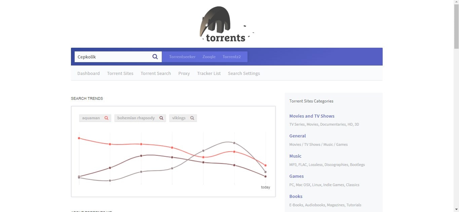Click scrollbar up arrow
Image resolution: width=459 pixels, height=212 pixels.
coord(456,3)
